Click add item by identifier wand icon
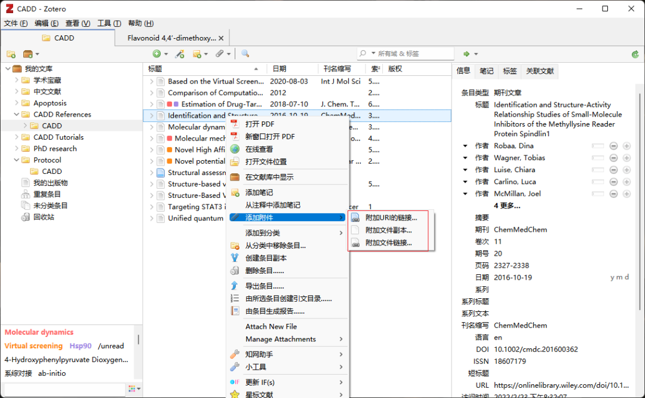The width and height of the screenshot is (645, 398). pos(180,54)
